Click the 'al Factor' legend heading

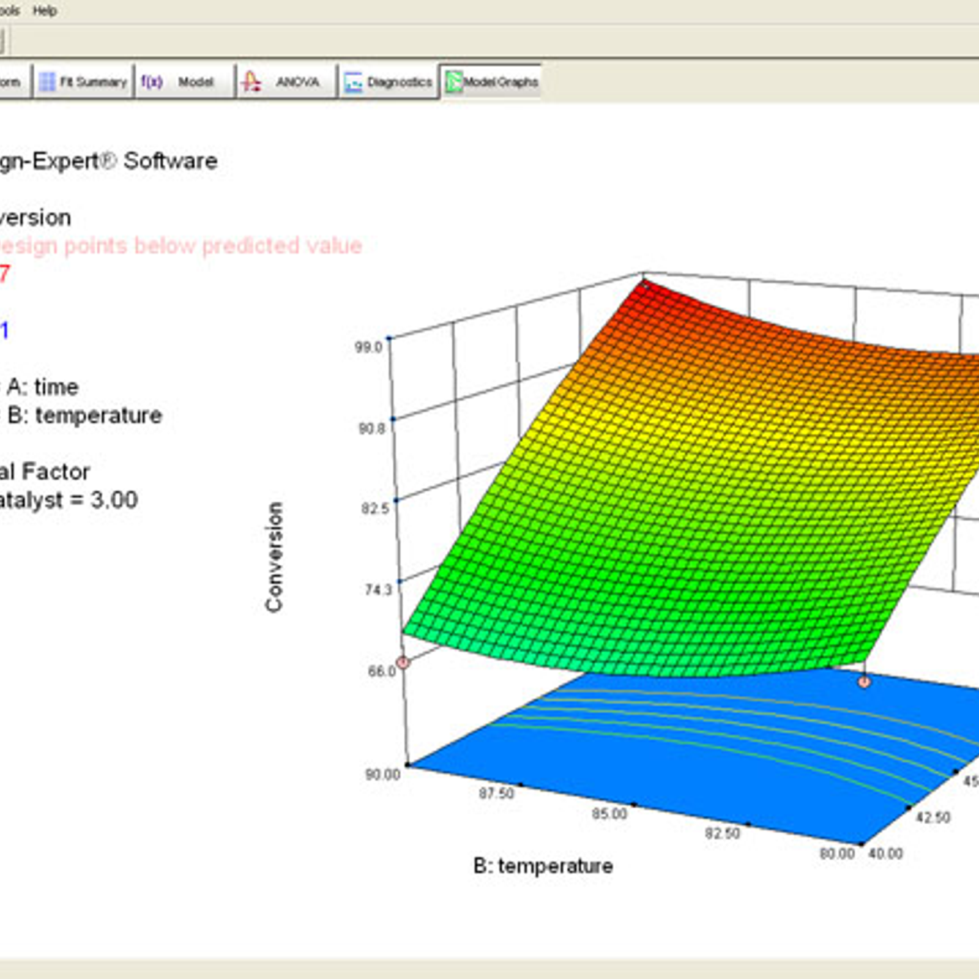(45, 471)
